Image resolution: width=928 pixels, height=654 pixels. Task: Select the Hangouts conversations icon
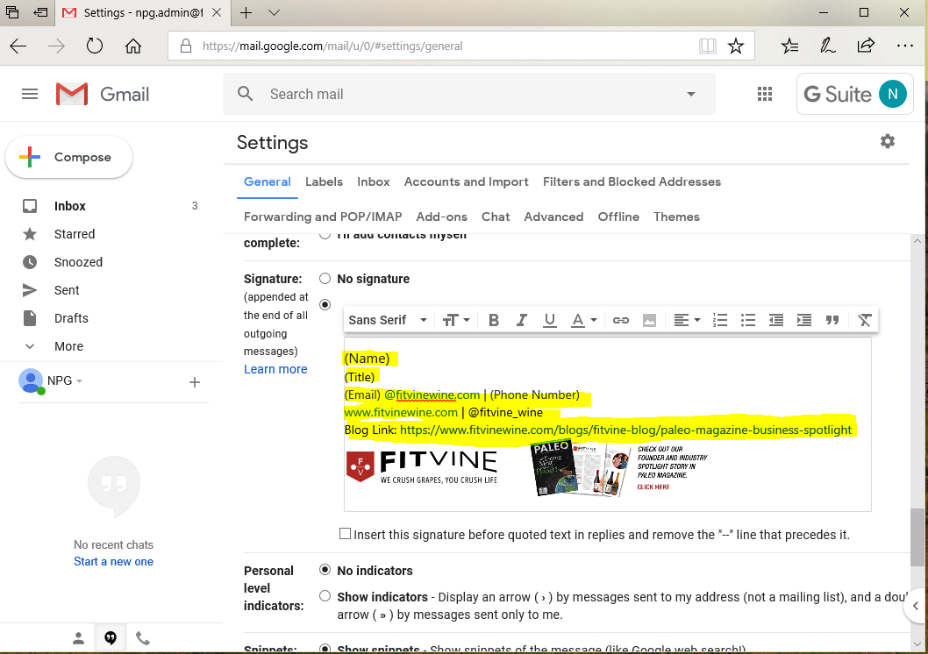tap(111, 638)
